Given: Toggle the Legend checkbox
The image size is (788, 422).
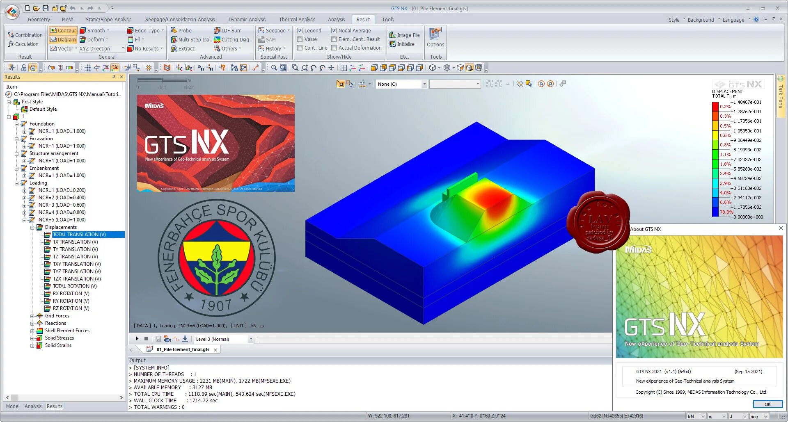Looking at the screenshot, I should tap(300, 30).
